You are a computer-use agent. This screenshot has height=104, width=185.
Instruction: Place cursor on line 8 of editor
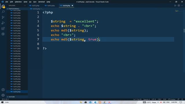(108, 44)
